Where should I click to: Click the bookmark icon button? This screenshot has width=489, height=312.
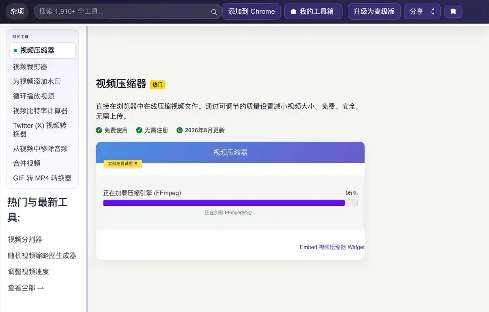(x=453, y=11)
